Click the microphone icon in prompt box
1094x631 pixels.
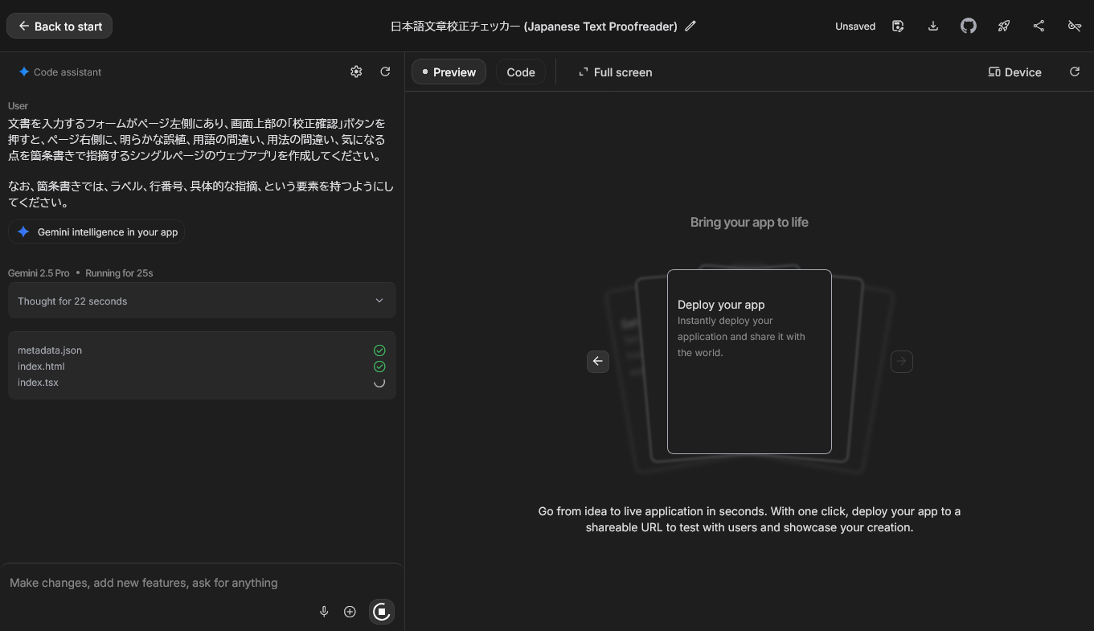tap(324, 612)
